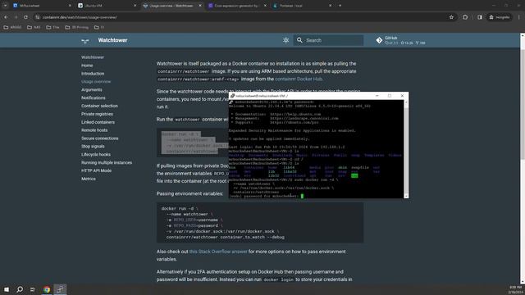Open Secure connections in sidebar
The height and width of the screenshot is (295, 525).
(100, 138)
